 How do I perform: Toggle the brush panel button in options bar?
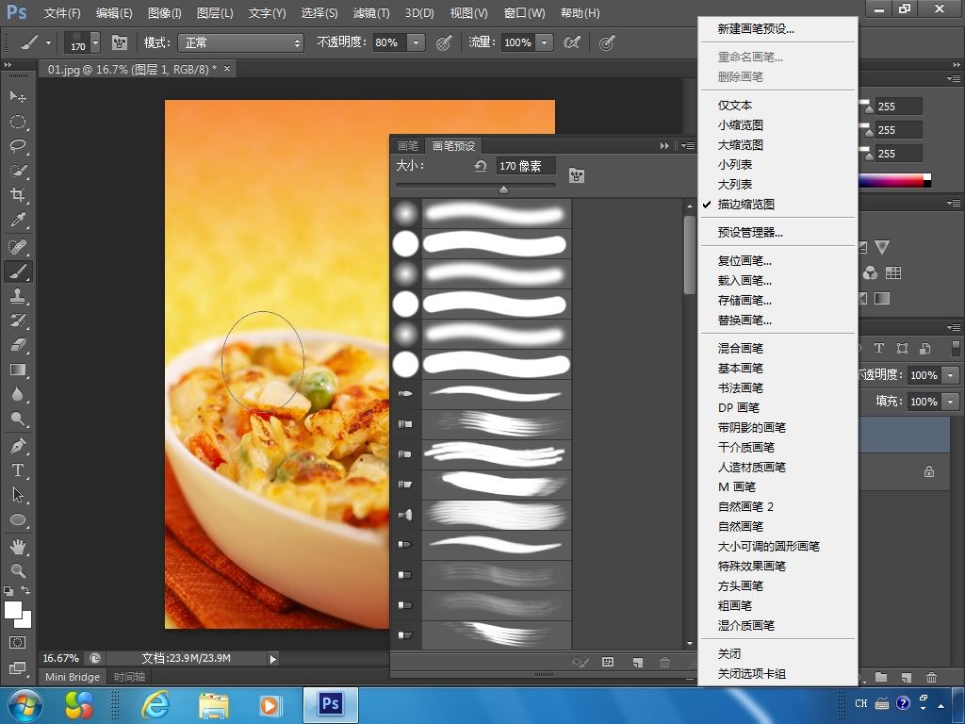(x=120, y=42)
